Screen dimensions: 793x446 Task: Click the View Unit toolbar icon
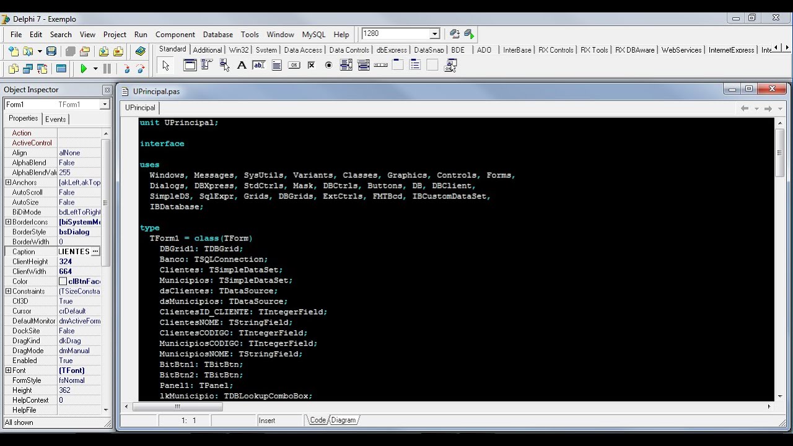13,69
